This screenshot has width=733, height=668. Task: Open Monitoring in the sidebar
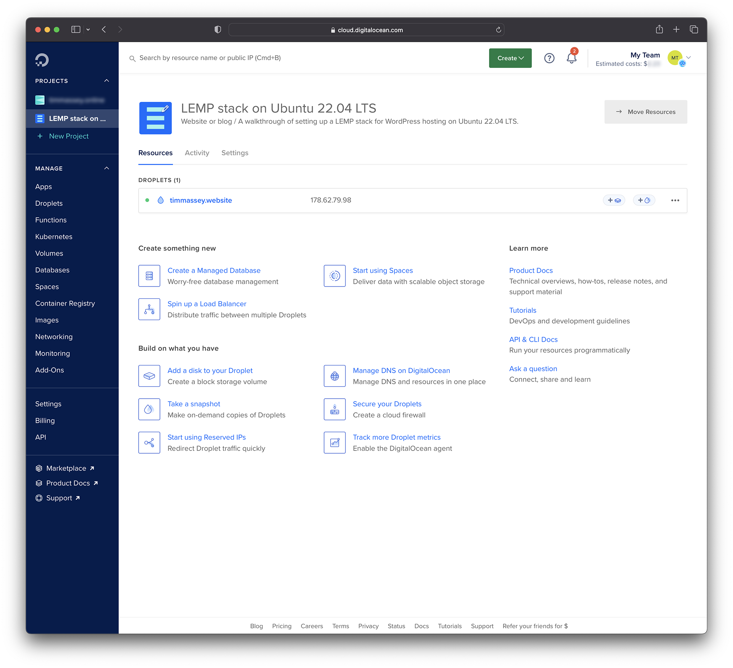pos(52,354)
